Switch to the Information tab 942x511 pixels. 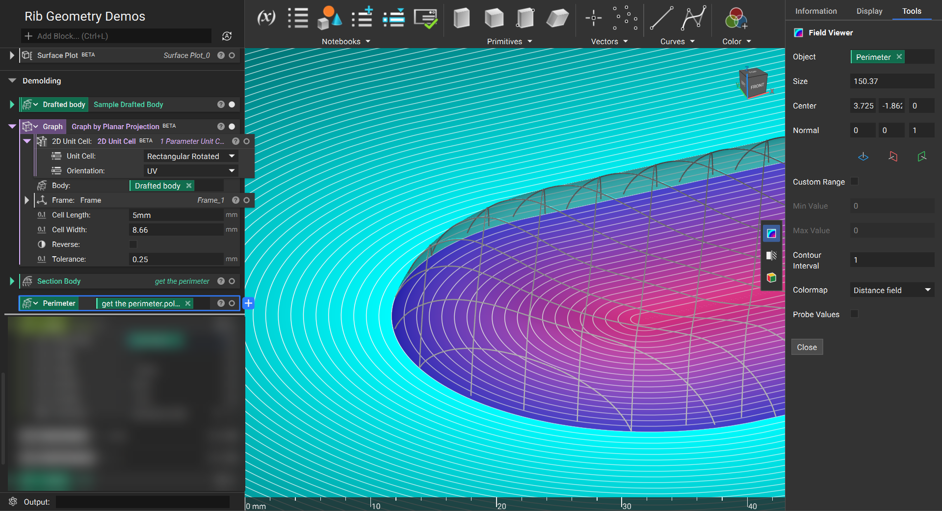click(816, 11)
